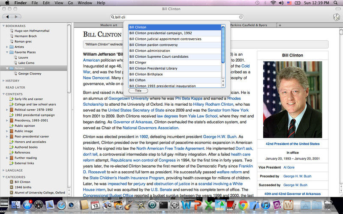Click the 1946 births category icon

(x=12, y=187)
